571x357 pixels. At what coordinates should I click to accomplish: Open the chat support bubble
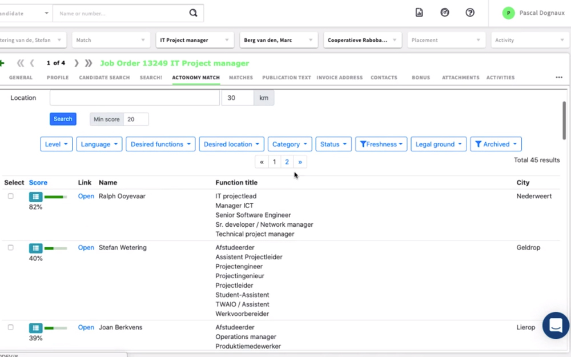[x=555, y=326]
